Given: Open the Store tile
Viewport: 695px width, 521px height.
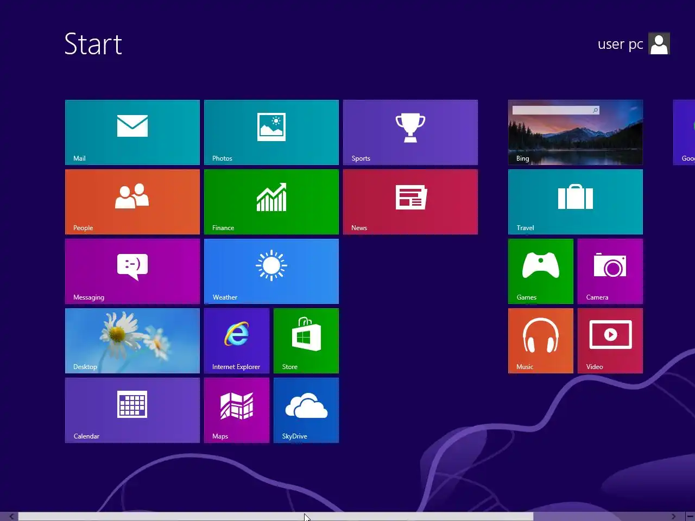Looking at the screenshot, I should [x=306, y=341].
